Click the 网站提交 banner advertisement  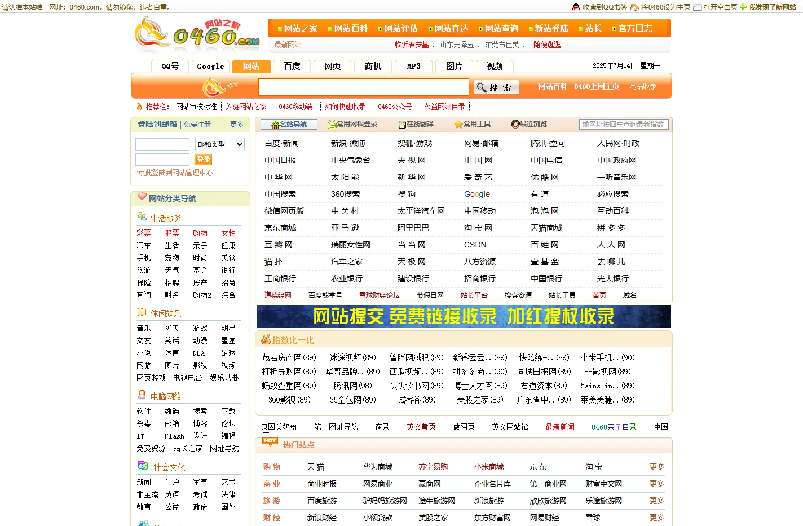(x=464, y=316)
